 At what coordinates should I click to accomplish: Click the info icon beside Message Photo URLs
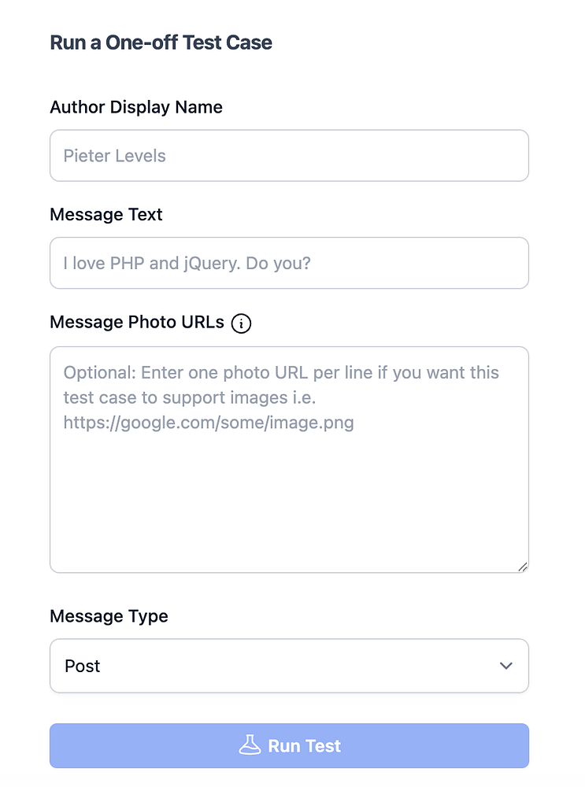[x=242, y=323]
